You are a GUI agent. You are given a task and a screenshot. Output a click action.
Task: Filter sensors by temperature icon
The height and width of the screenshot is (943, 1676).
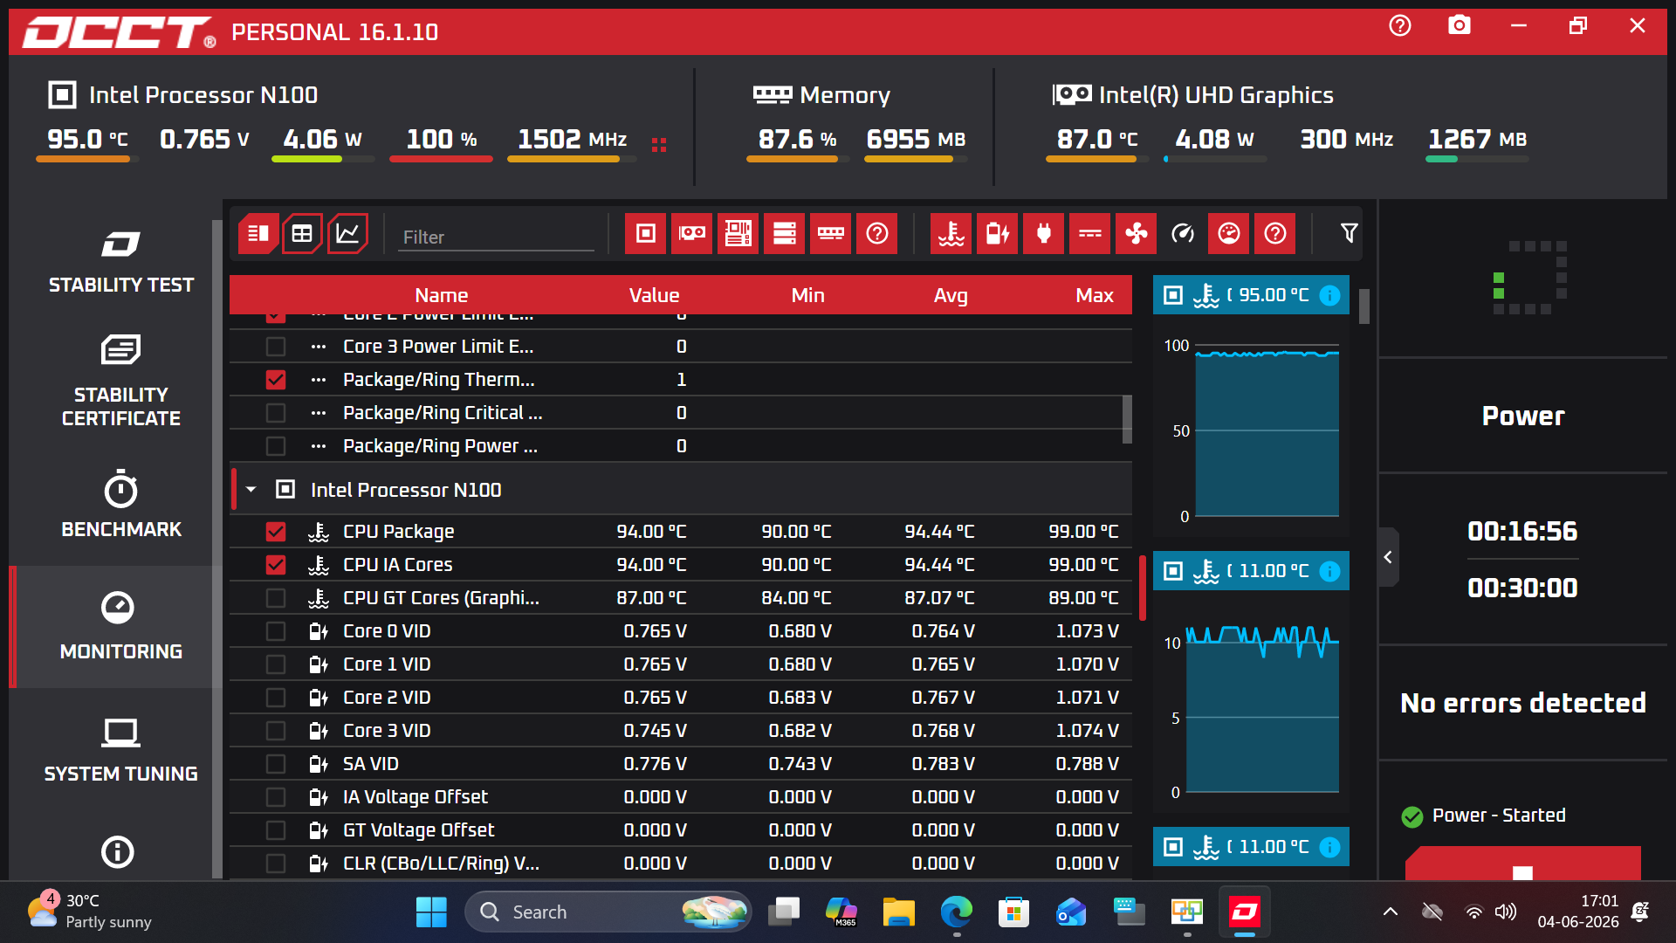(x=951, y=233)
